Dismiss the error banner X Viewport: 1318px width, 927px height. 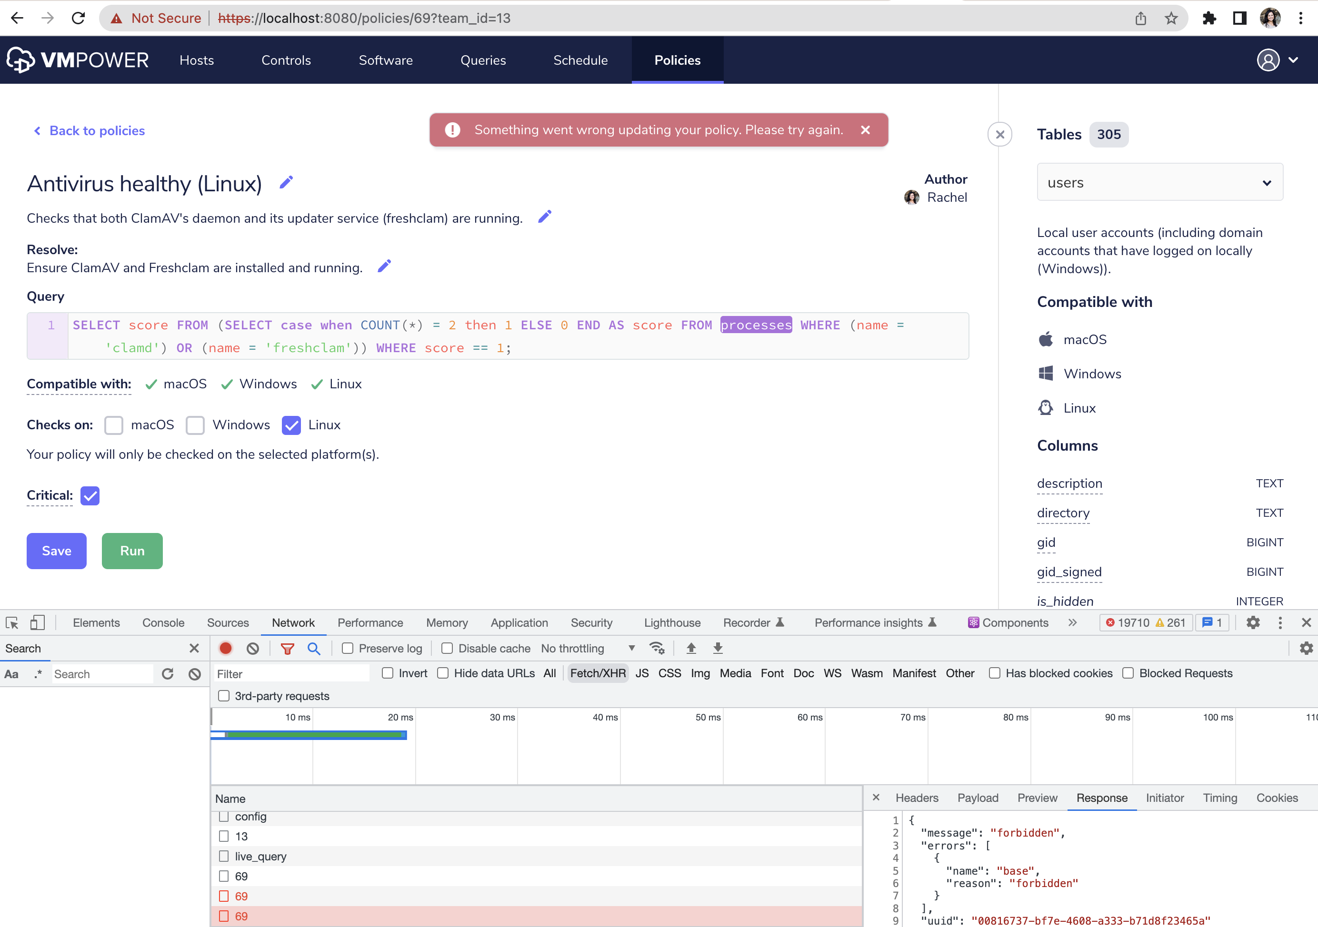(x=865, y=129)
